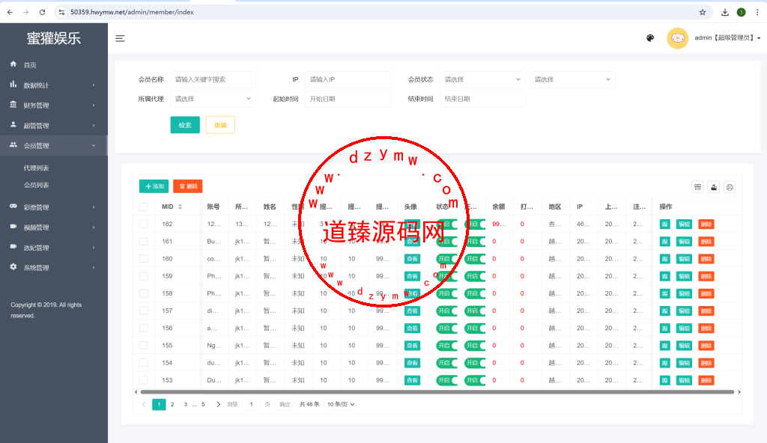Image resolution: width=767 pixels, height=443 pixels.
Task: Expand the 视频管理 menu item
Action: point(54,227)
